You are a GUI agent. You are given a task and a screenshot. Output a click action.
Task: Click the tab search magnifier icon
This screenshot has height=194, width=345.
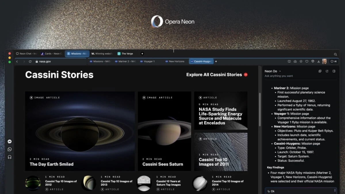coord(335,54)
